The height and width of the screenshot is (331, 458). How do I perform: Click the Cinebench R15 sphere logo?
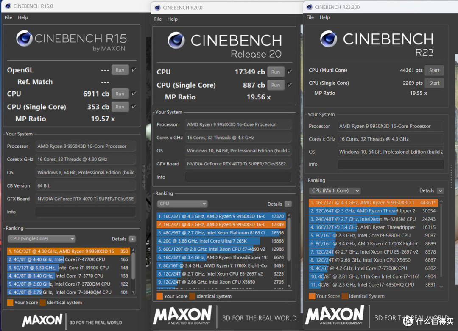(24, 38)
